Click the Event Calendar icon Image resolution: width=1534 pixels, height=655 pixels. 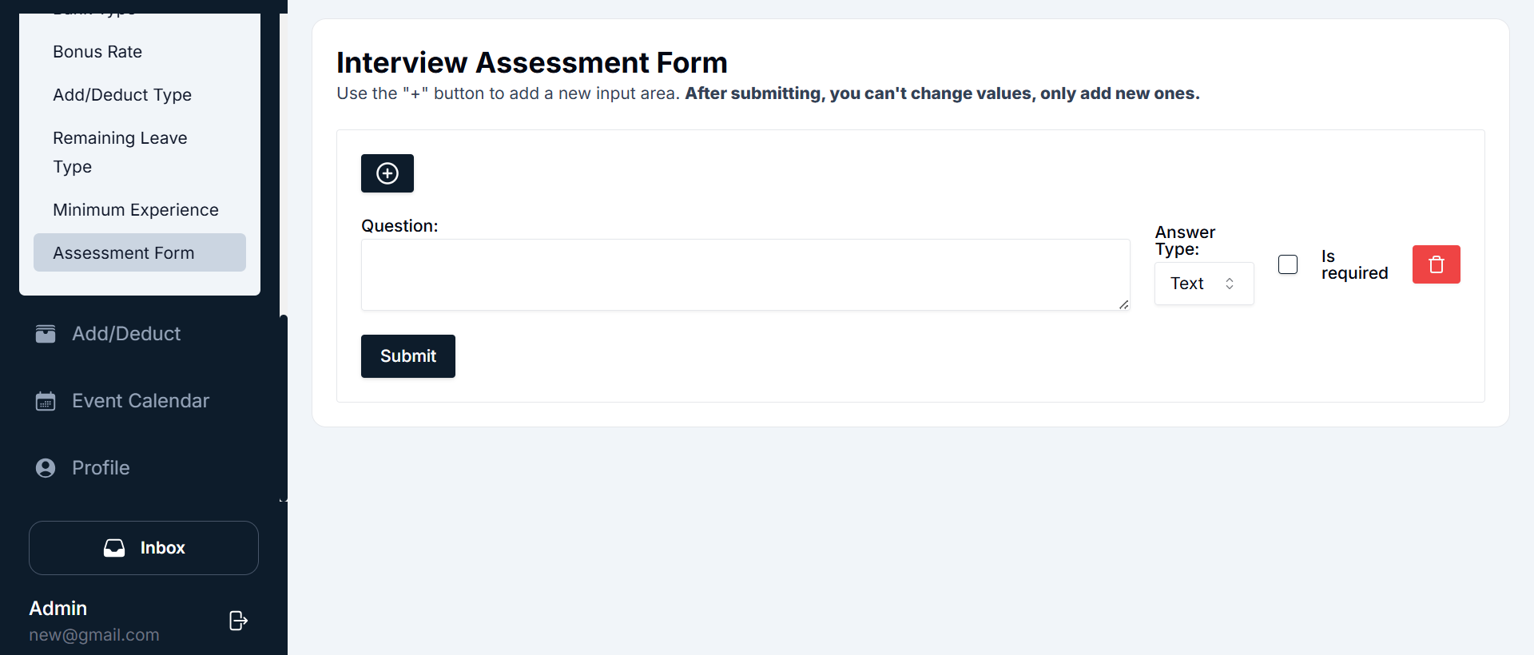46,401
